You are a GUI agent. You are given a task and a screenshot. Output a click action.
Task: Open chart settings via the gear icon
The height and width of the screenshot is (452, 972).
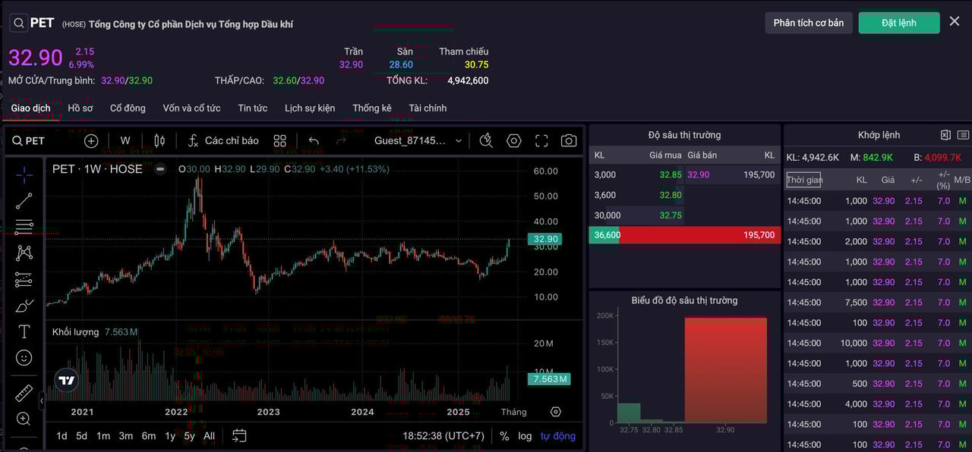513,140
